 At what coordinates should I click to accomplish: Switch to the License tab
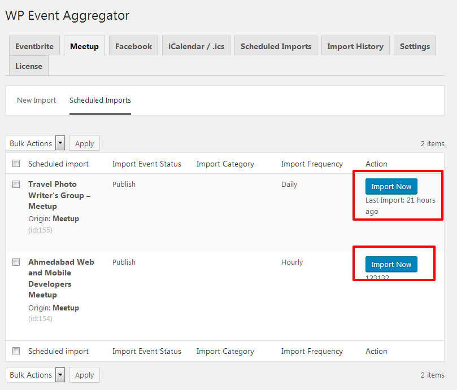pos(29,66)
